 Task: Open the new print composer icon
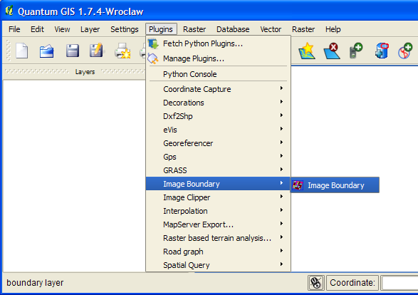(x=122, y=51)
